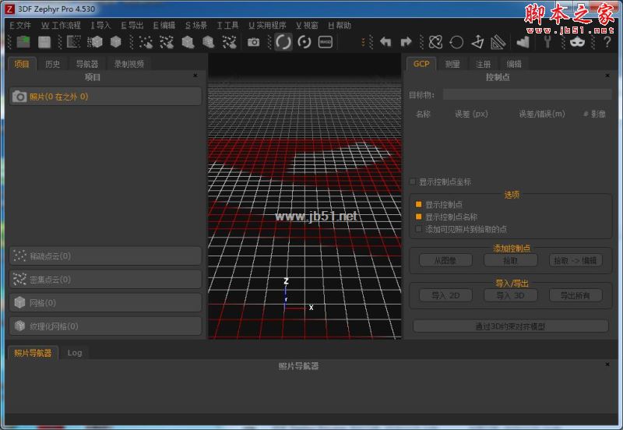
Task: Click the 导入 3D button
Action: coord(511,295)
